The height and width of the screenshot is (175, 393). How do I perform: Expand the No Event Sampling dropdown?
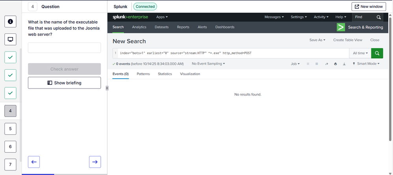tap(208, 64)
